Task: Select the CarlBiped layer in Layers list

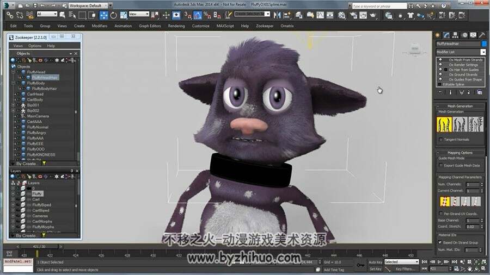Action: (x=41, y=210)
